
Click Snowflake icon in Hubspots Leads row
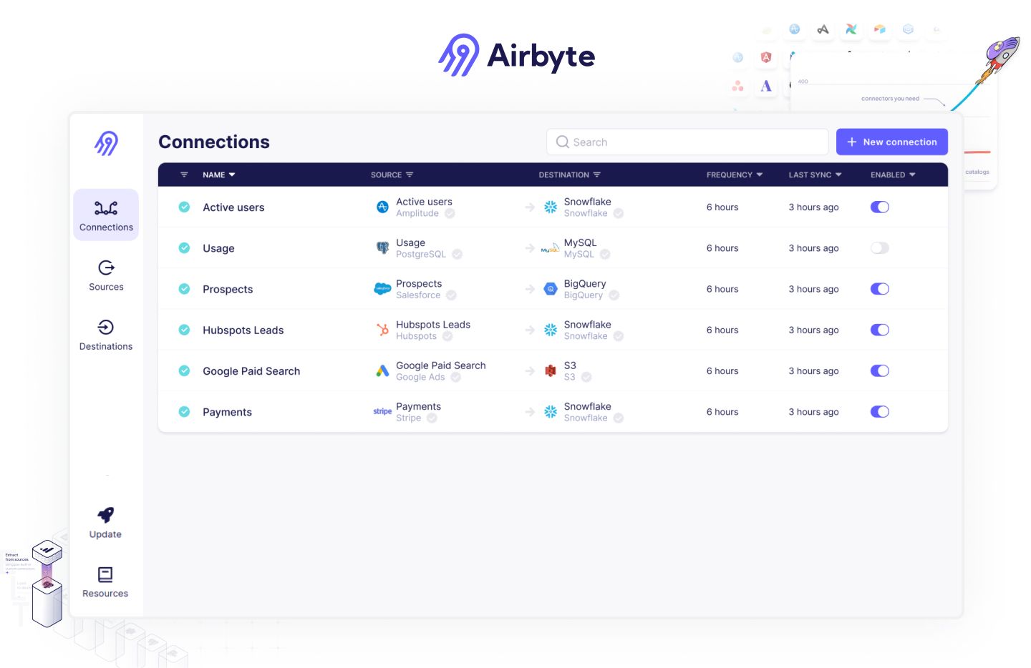pos(551,330)
